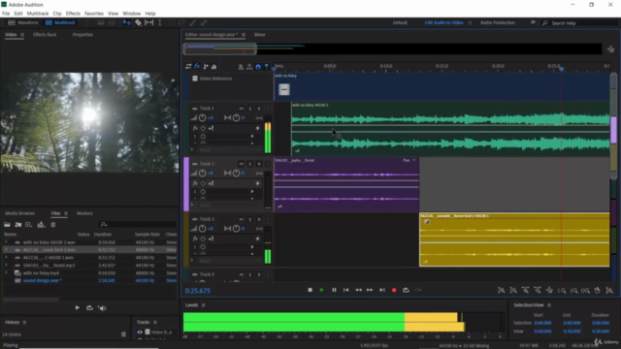This screenshot has height=349, width=621.
Task: Click the playhead marker on time ruler
Action: pos(561,69)
